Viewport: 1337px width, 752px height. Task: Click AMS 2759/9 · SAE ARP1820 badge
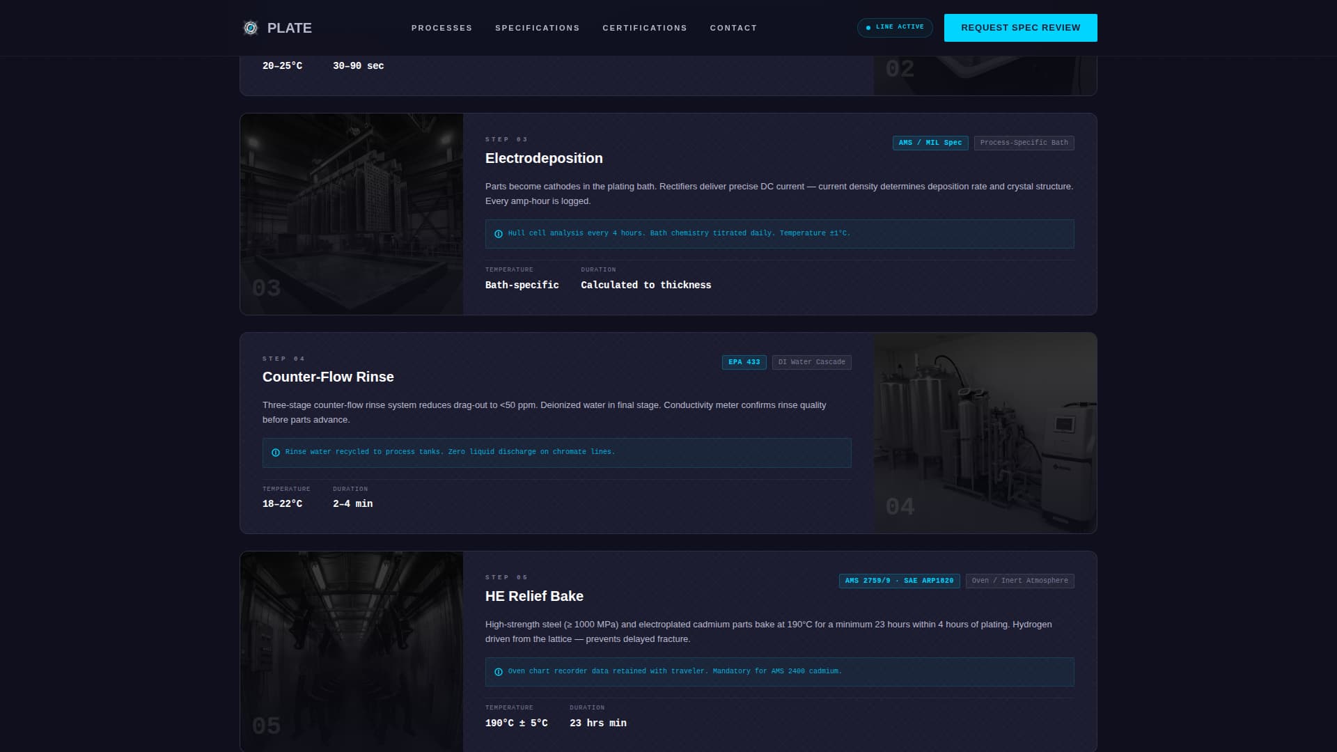899,581
